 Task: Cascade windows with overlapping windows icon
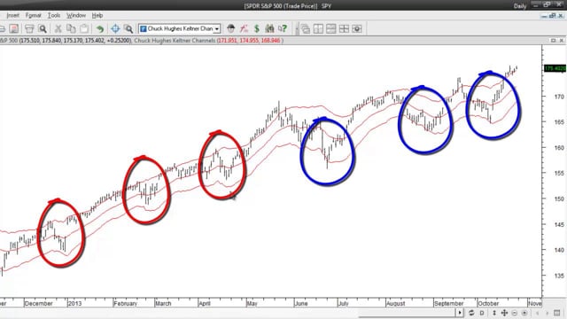point(306,29)
